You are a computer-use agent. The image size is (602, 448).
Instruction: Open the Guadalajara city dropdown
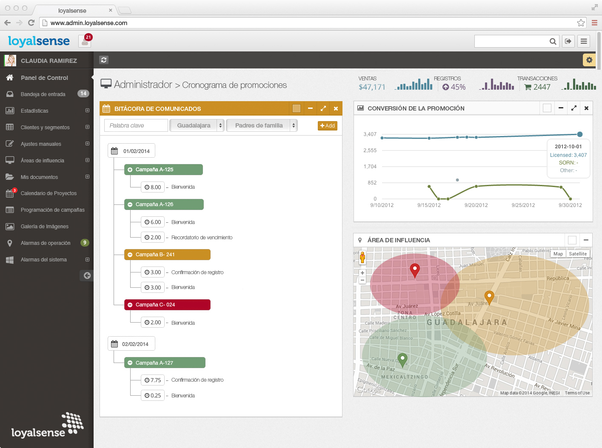coord(197,125)
